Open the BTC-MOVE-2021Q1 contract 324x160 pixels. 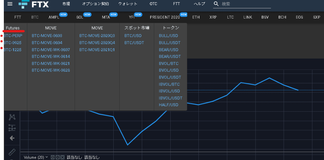point(97,50)
